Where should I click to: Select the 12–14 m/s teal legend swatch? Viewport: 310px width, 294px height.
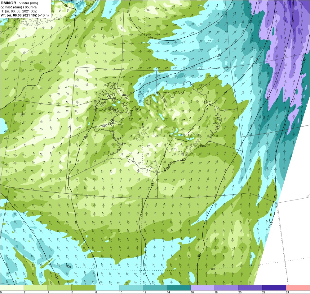(x=155, y=287)
